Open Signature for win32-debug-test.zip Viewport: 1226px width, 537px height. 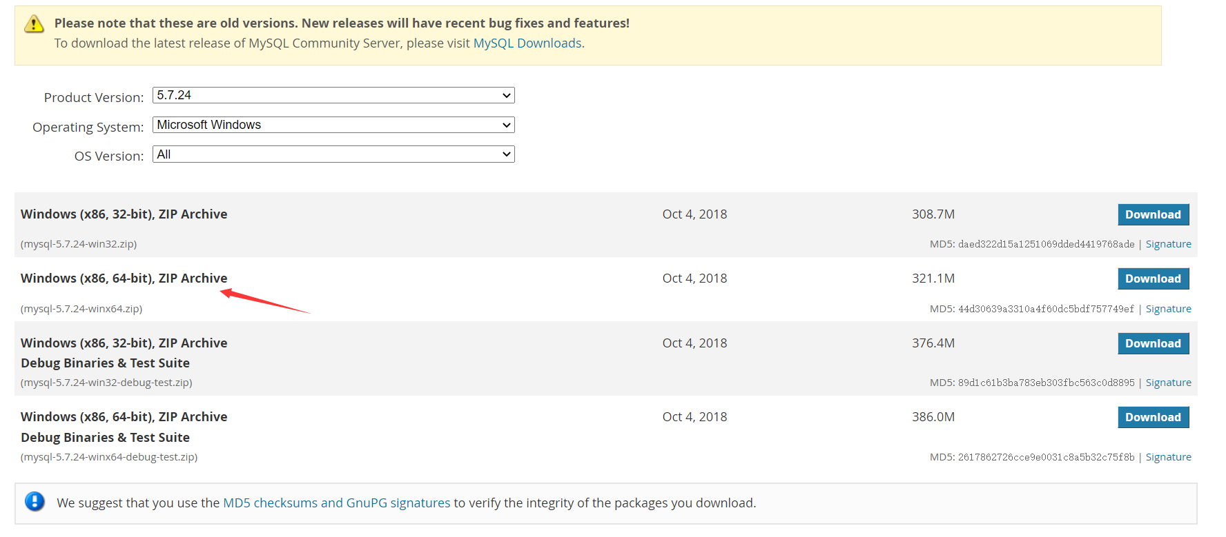[x=1169, y=383]
